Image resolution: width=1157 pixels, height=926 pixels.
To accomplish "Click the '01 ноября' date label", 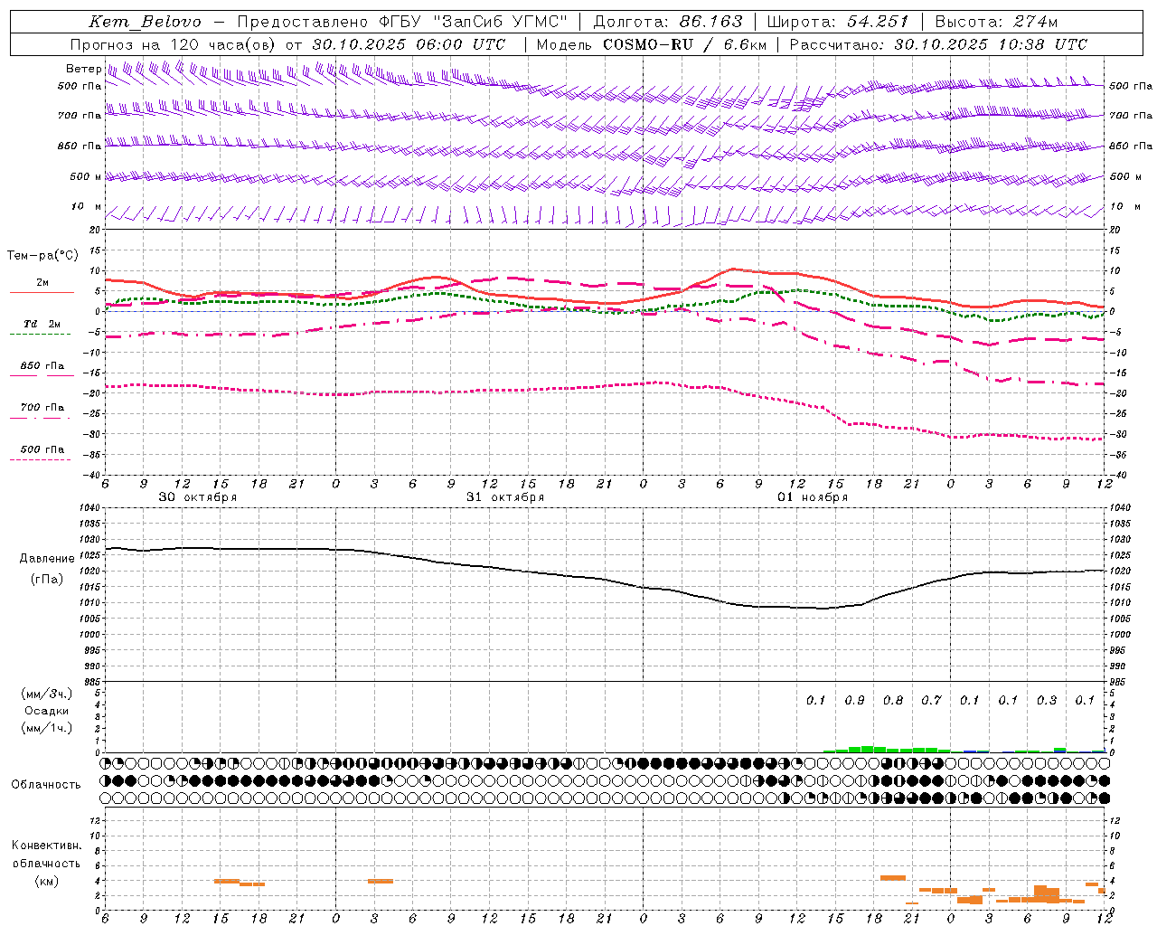I will coord(813,497).
